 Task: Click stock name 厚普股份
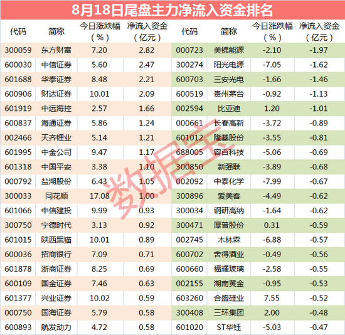[229, 225]
